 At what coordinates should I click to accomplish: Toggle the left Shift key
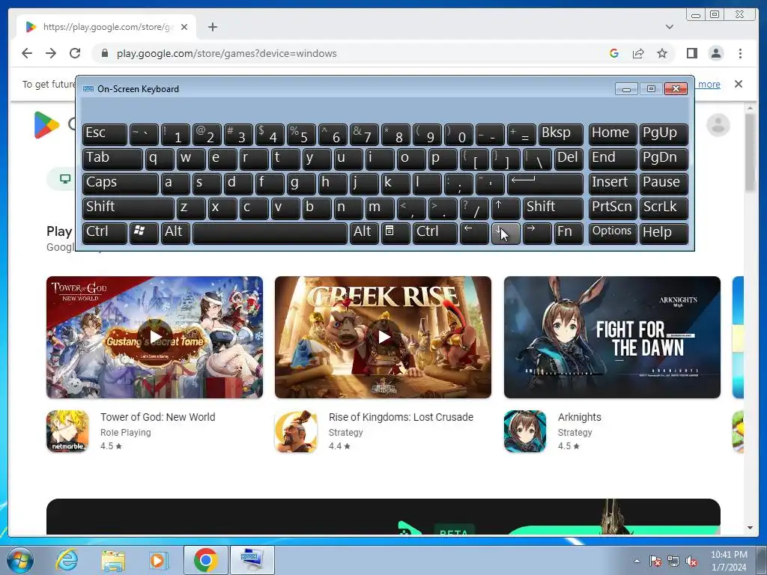[x=128, y=208]
